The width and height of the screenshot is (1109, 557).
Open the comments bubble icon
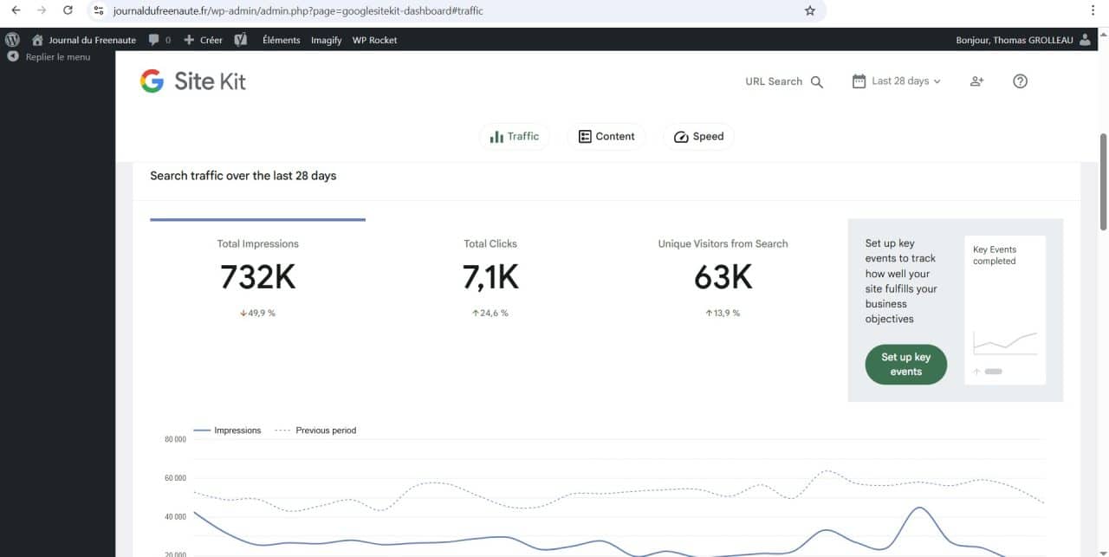tap(154, 40)
